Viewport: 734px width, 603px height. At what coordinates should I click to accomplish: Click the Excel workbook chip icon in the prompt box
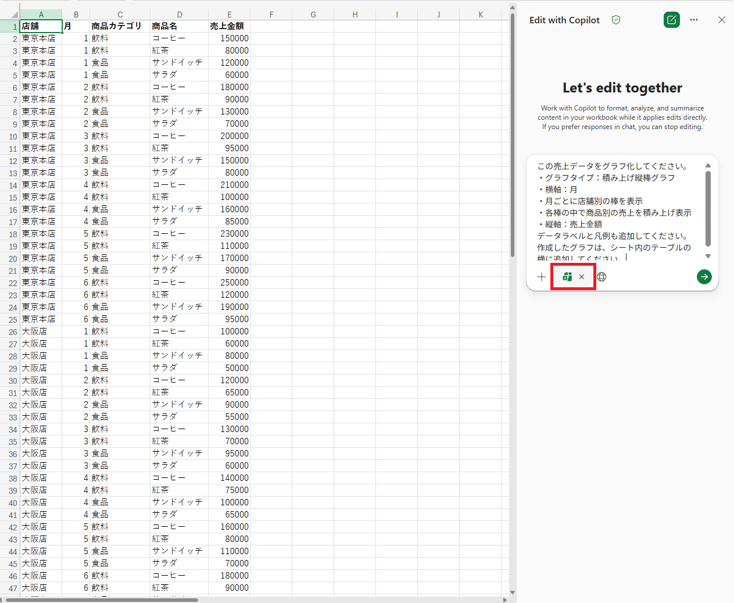point(567,277)
